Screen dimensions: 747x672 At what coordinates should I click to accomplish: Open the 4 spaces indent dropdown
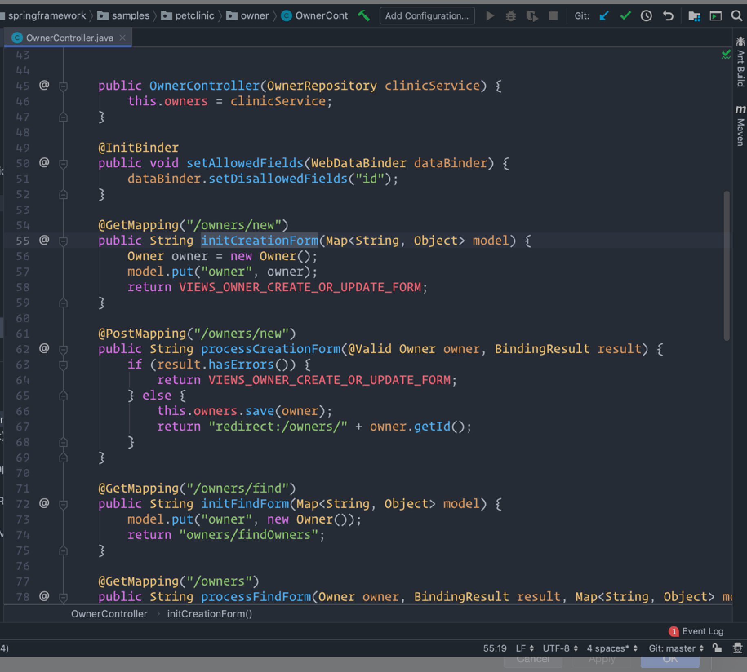click(x=612, y=648)
